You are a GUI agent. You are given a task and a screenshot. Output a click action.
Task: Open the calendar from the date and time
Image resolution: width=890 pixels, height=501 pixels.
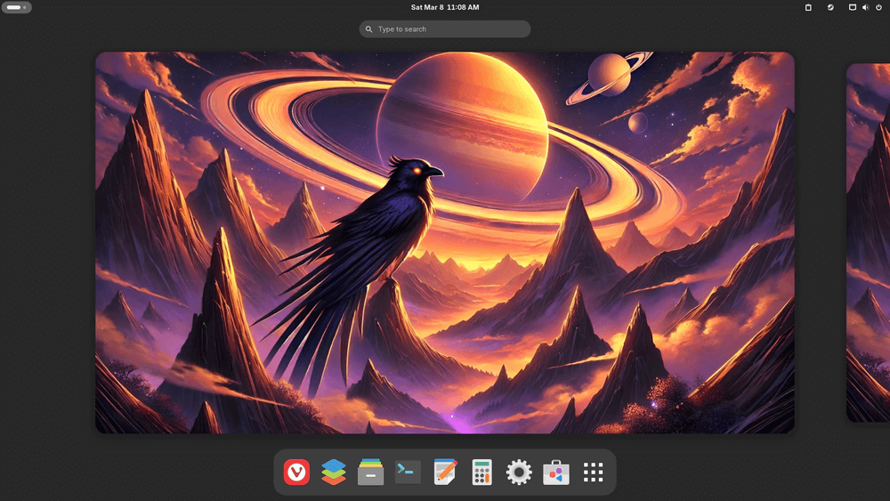pos(445,7)
